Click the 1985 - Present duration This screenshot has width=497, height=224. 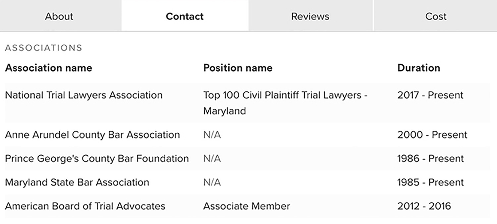tap(430, 182)
